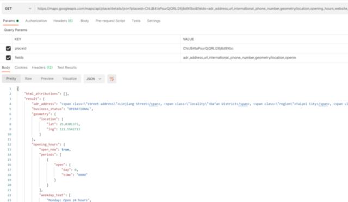Open the response Cookies tab
Viewport: 348px width, 202px height.
click(21, 68)
